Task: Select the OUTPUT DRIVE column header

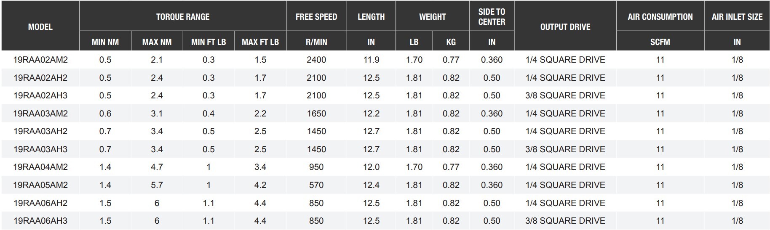Action: (x=565, y=27)
